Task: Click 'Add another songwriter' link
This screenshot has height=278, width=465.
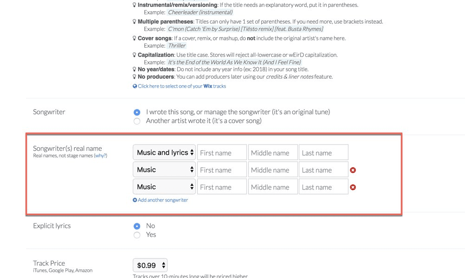Action: point(163,200)
